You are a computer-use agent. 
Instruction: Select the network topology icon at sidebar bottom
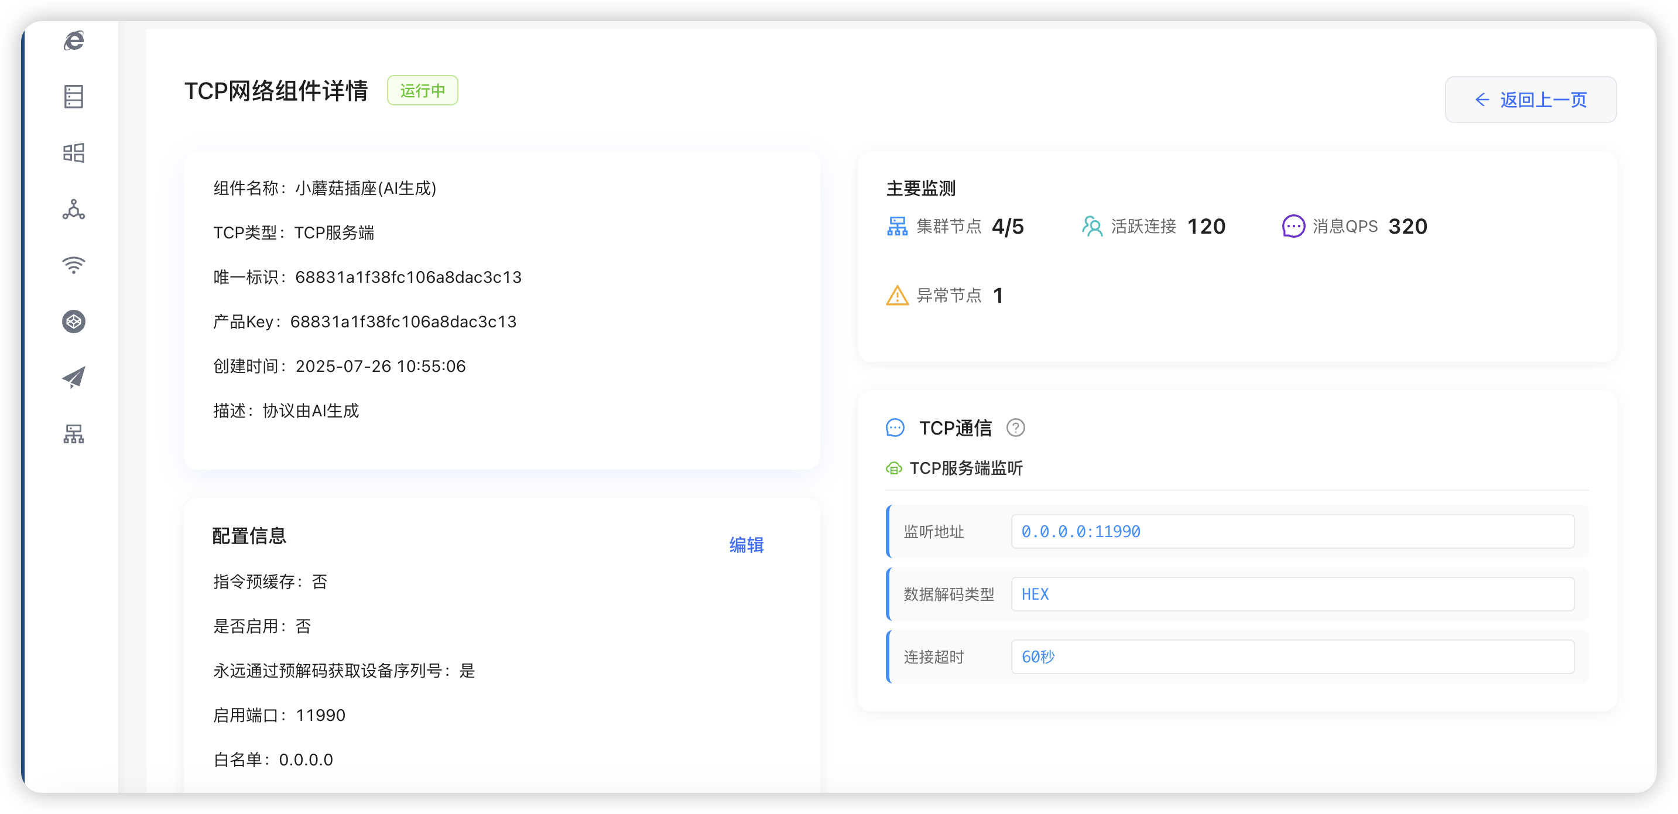[74, 434]
